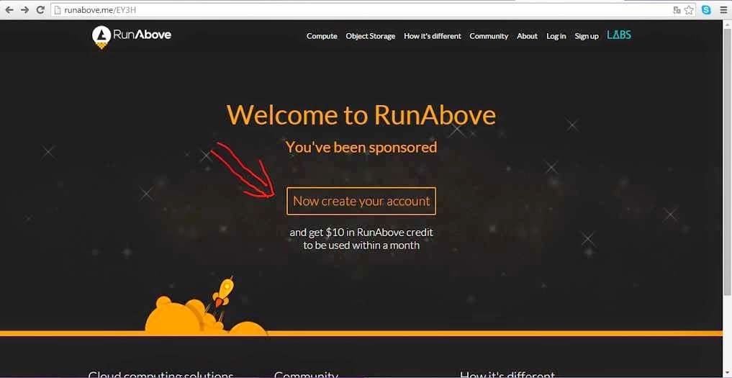Open the Compute menu item
732x378 pixels.
point(322,36)
